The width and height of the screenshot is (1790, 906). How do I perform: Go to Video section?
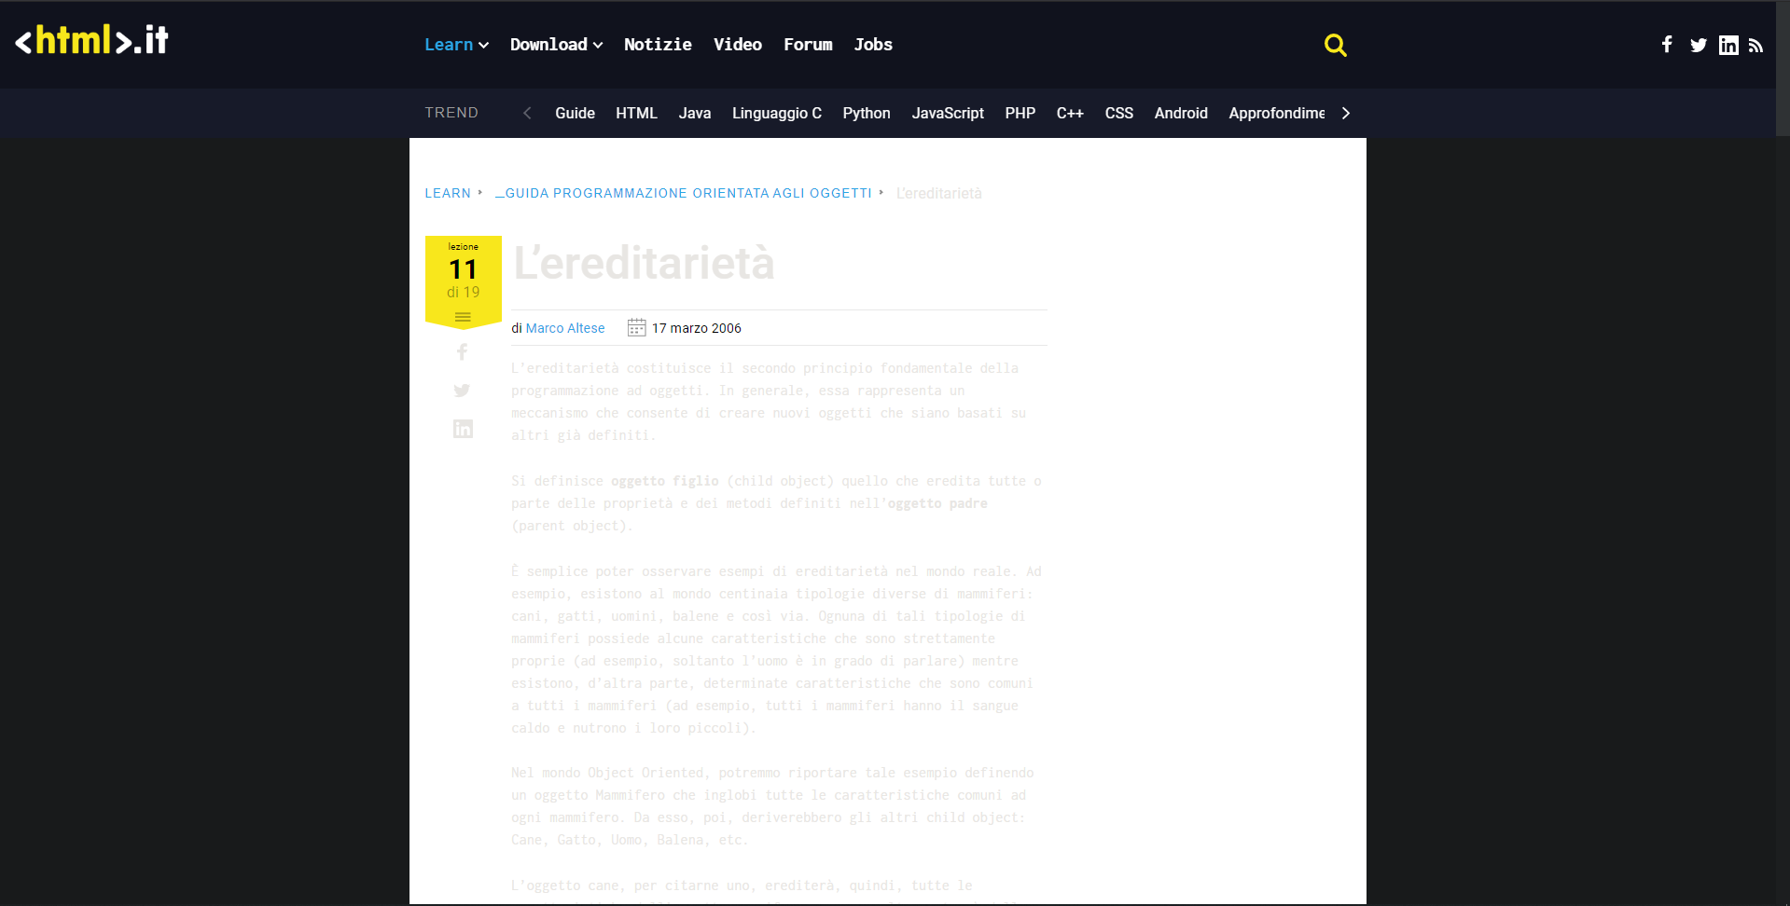(x=737, y=45)
